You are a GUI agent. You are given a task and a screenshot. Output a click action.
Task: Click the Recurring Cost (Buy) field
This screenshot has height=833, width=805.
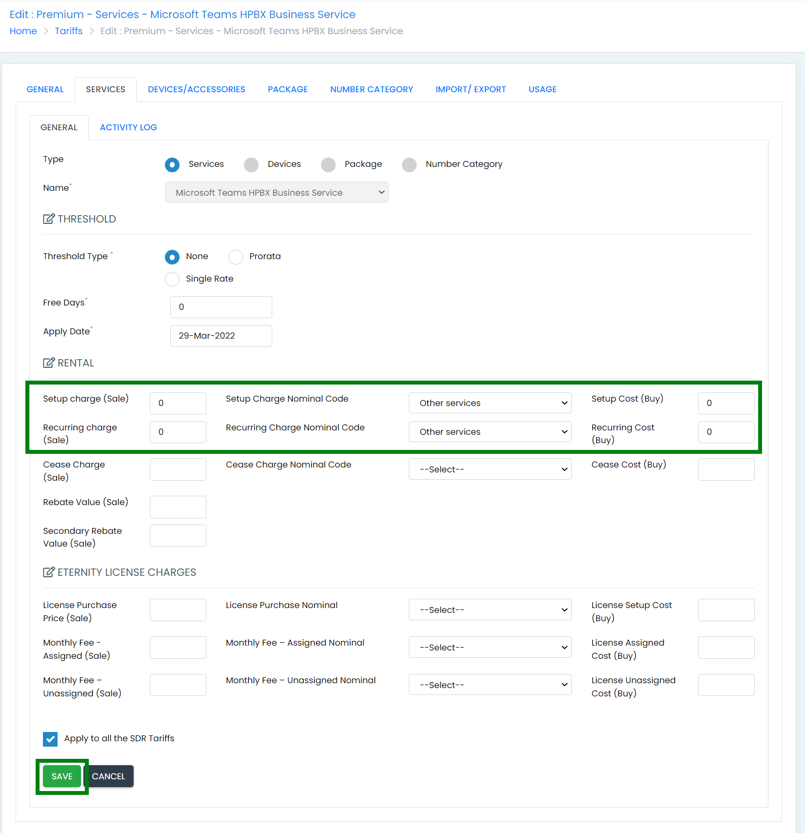(x=726, y=432)
